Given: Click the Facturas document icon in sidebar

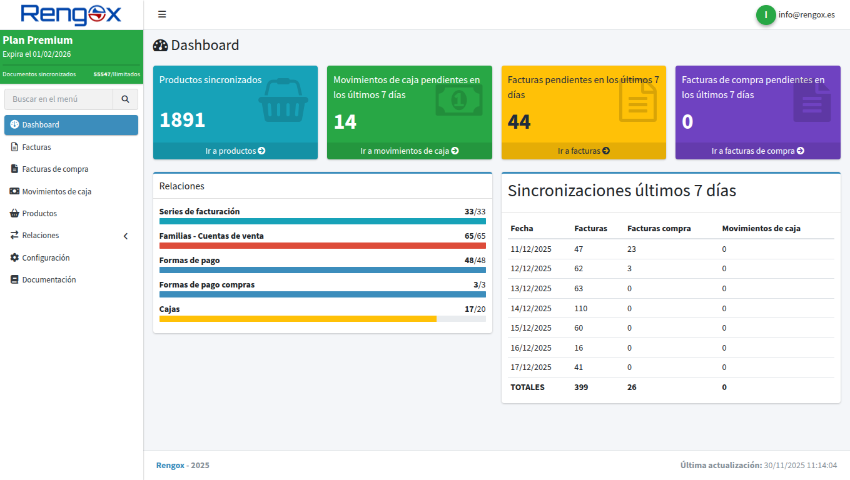Looking at the screenshot, I should 14,147.
